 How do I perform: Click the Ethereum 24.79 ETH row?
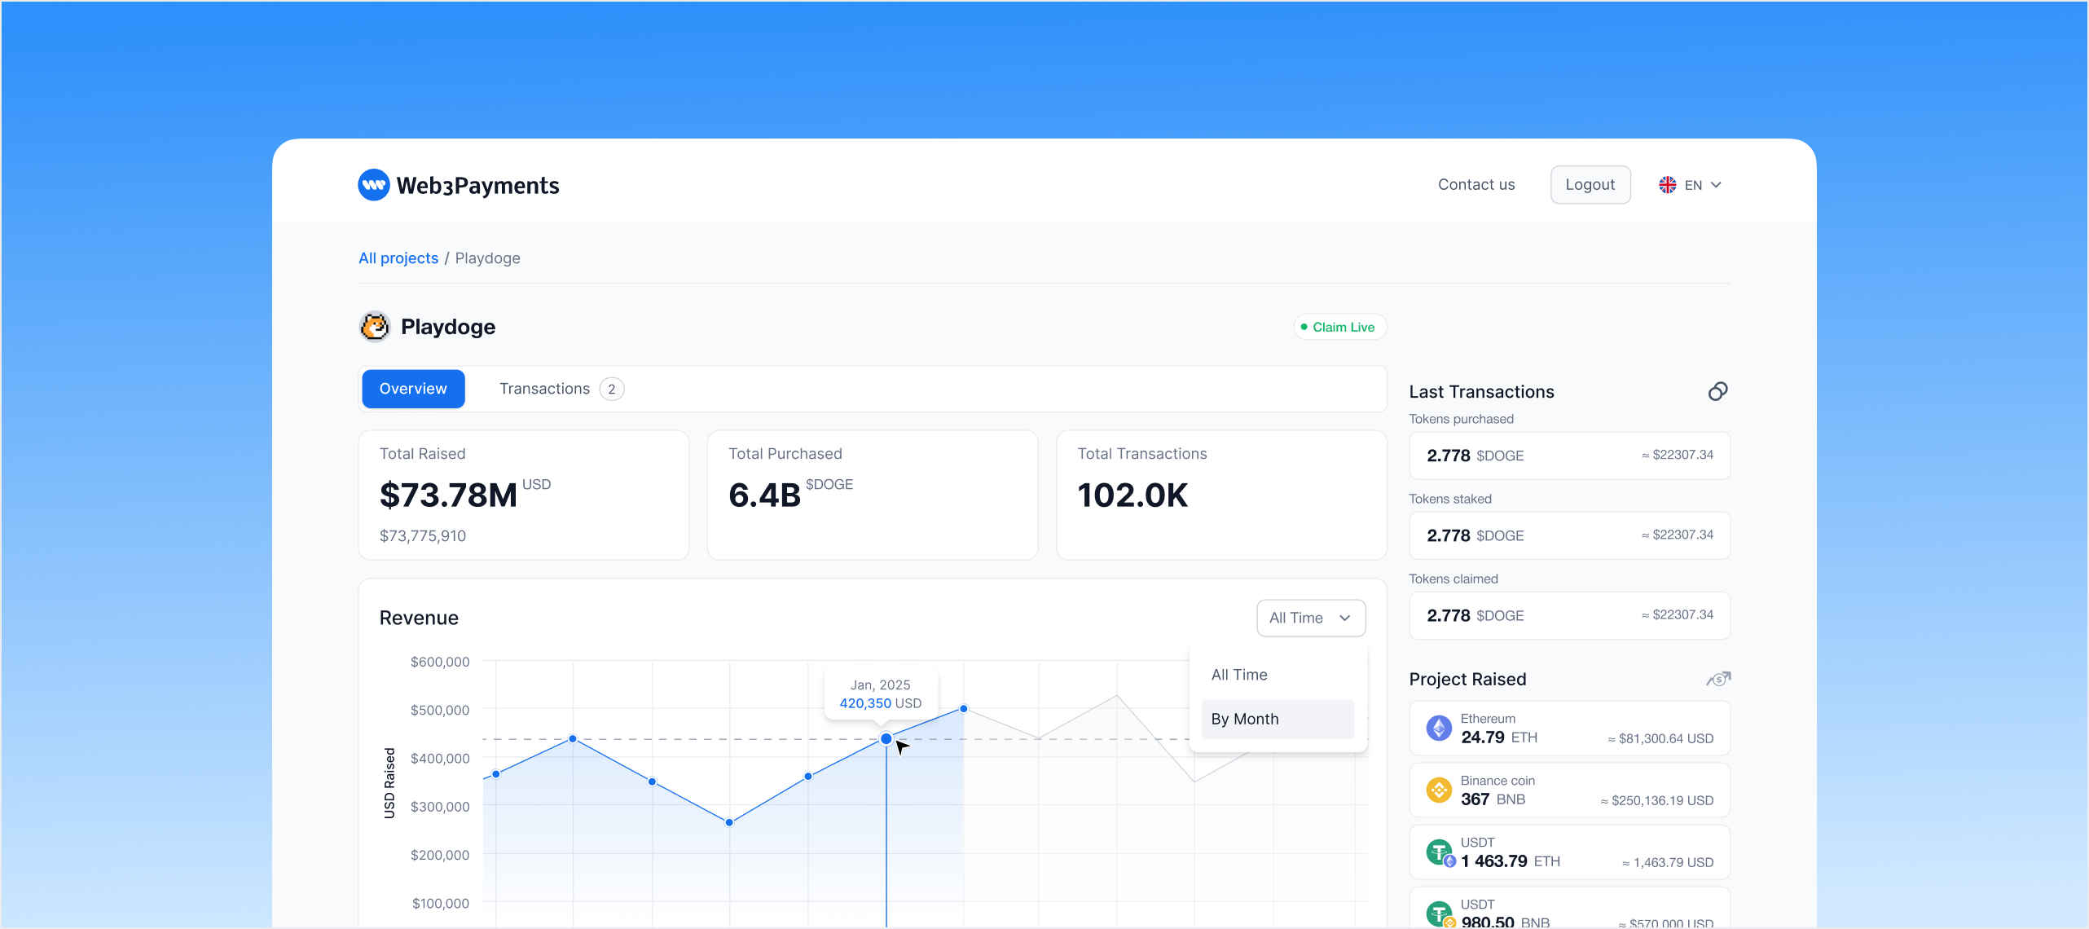(x=1569, y=729)
